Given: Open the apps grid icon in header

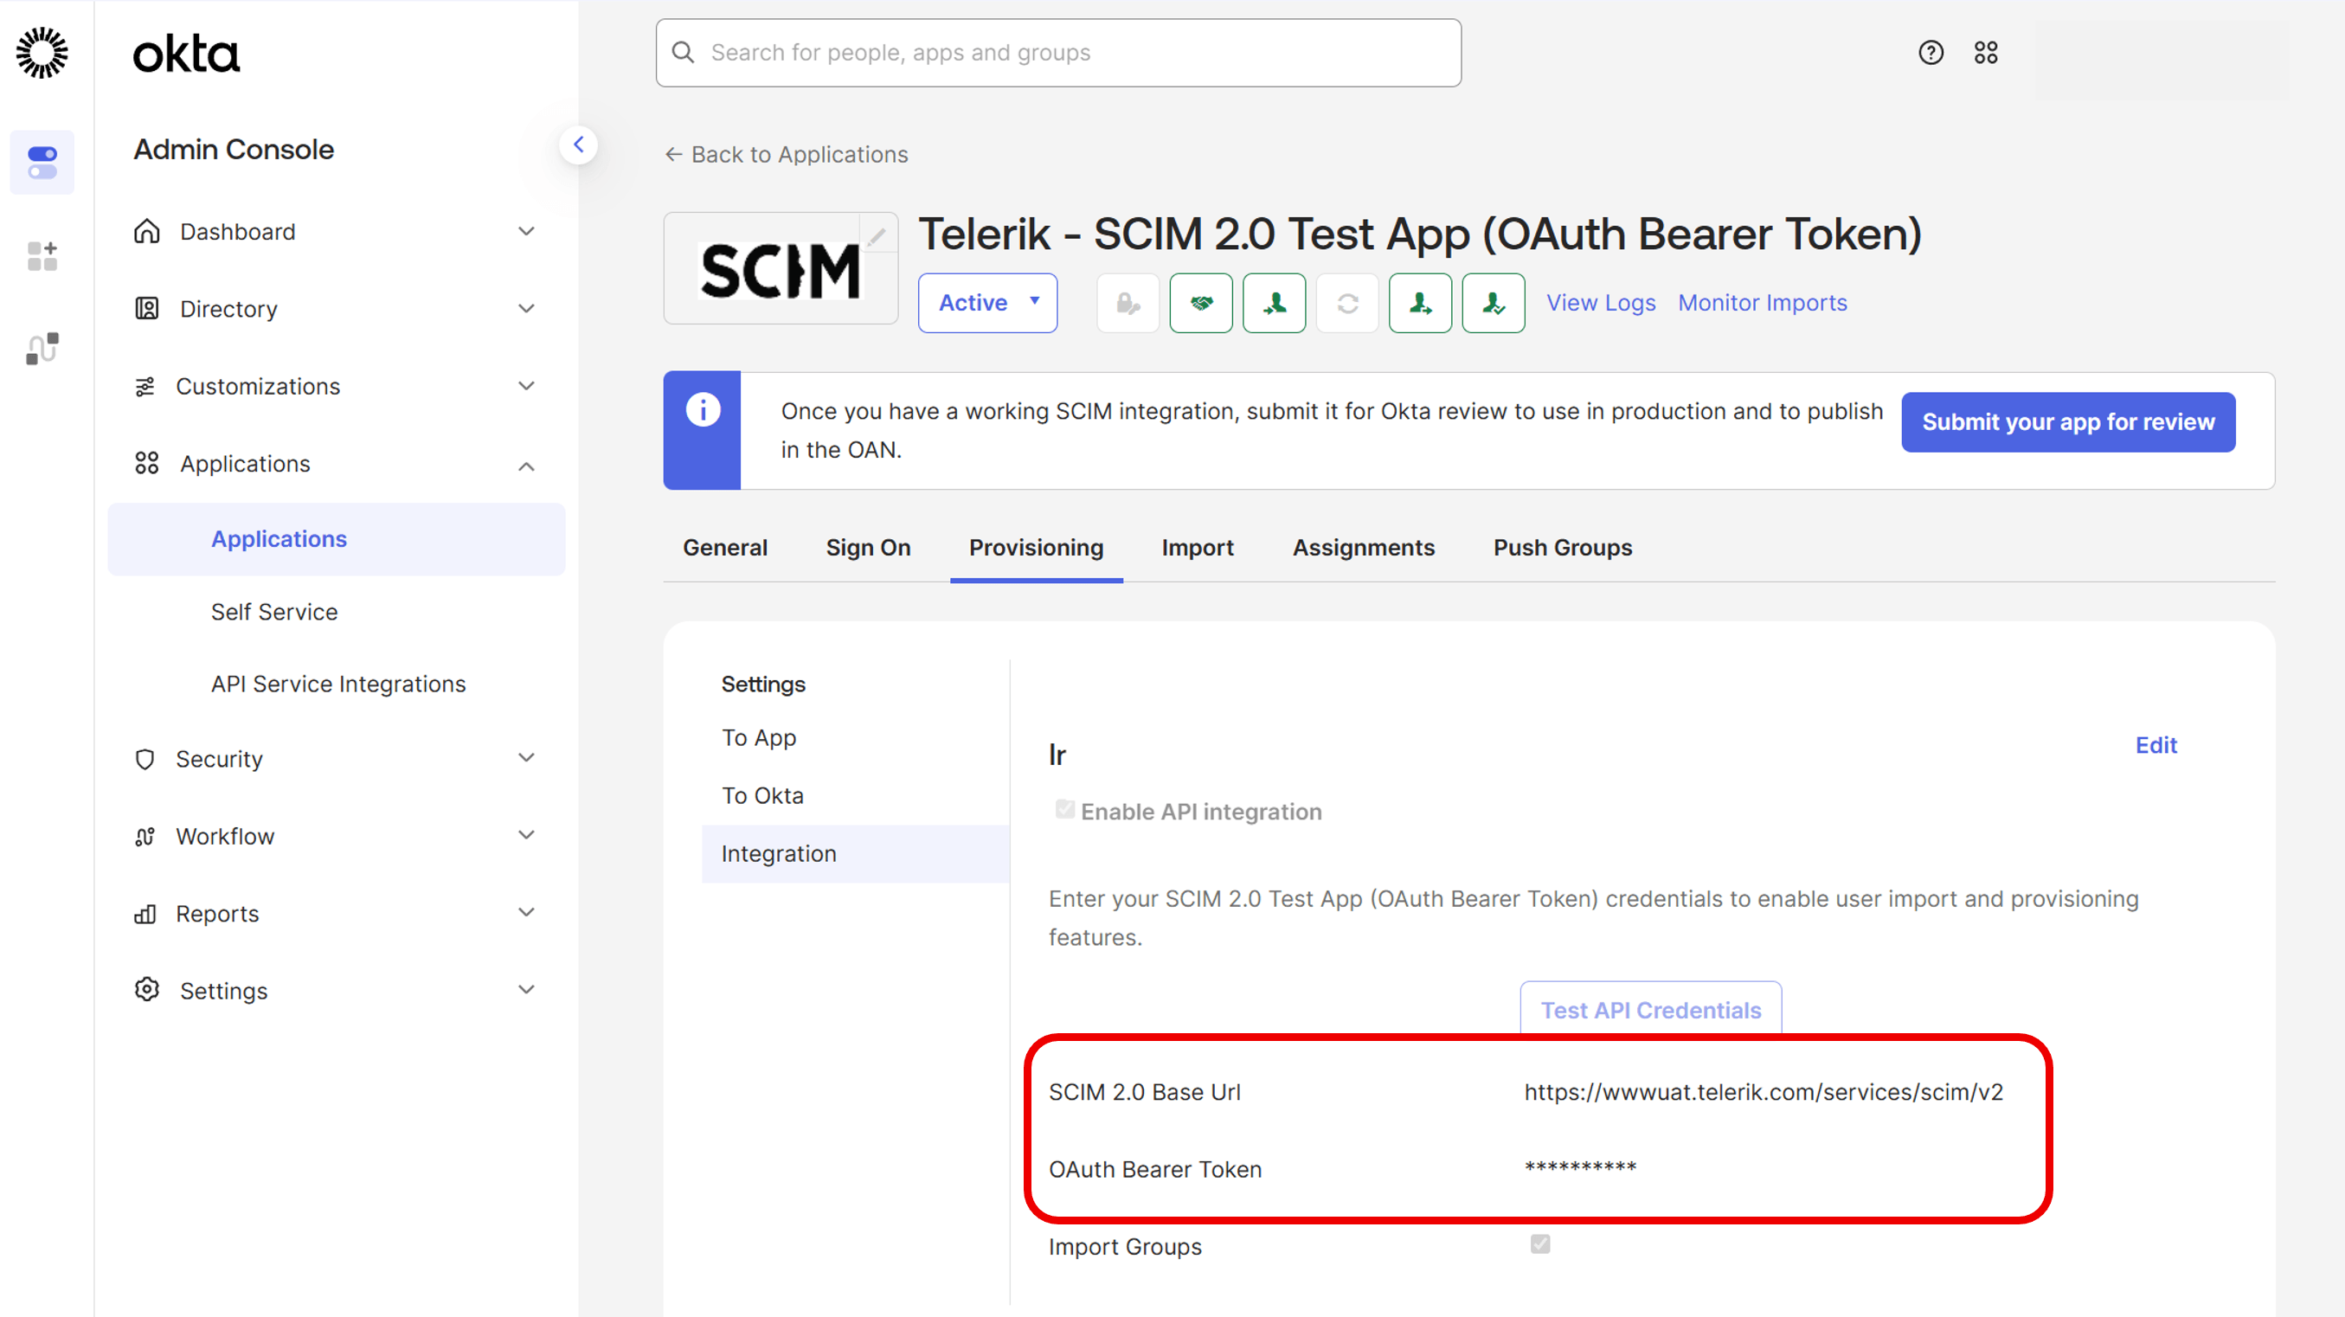Looking at the screenshot, I should pyautogui.click(x=1985, y=53).
